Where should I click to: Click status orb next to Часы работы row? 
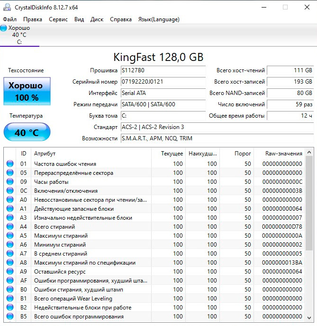pyautogui.click(x=10, y=182)
